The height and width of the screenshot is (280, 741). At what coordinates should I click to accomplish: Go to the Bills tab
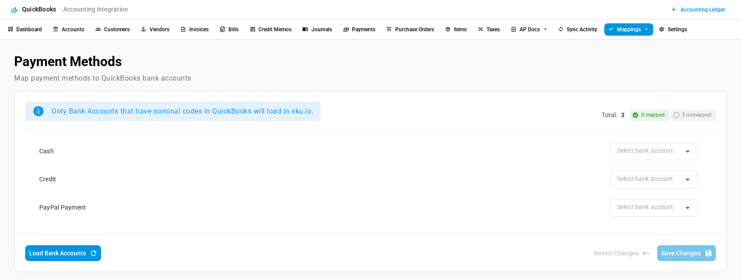[229, 29]
